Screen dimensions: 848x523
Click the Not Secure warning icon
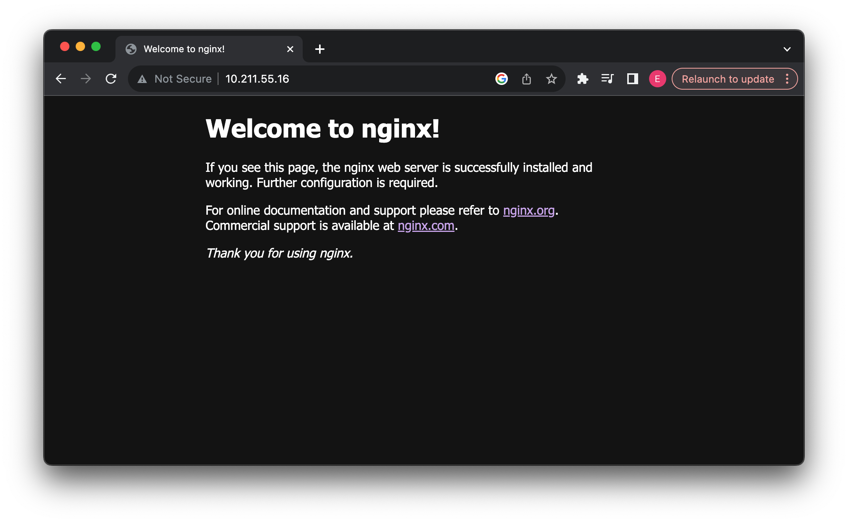click(142, 79)
